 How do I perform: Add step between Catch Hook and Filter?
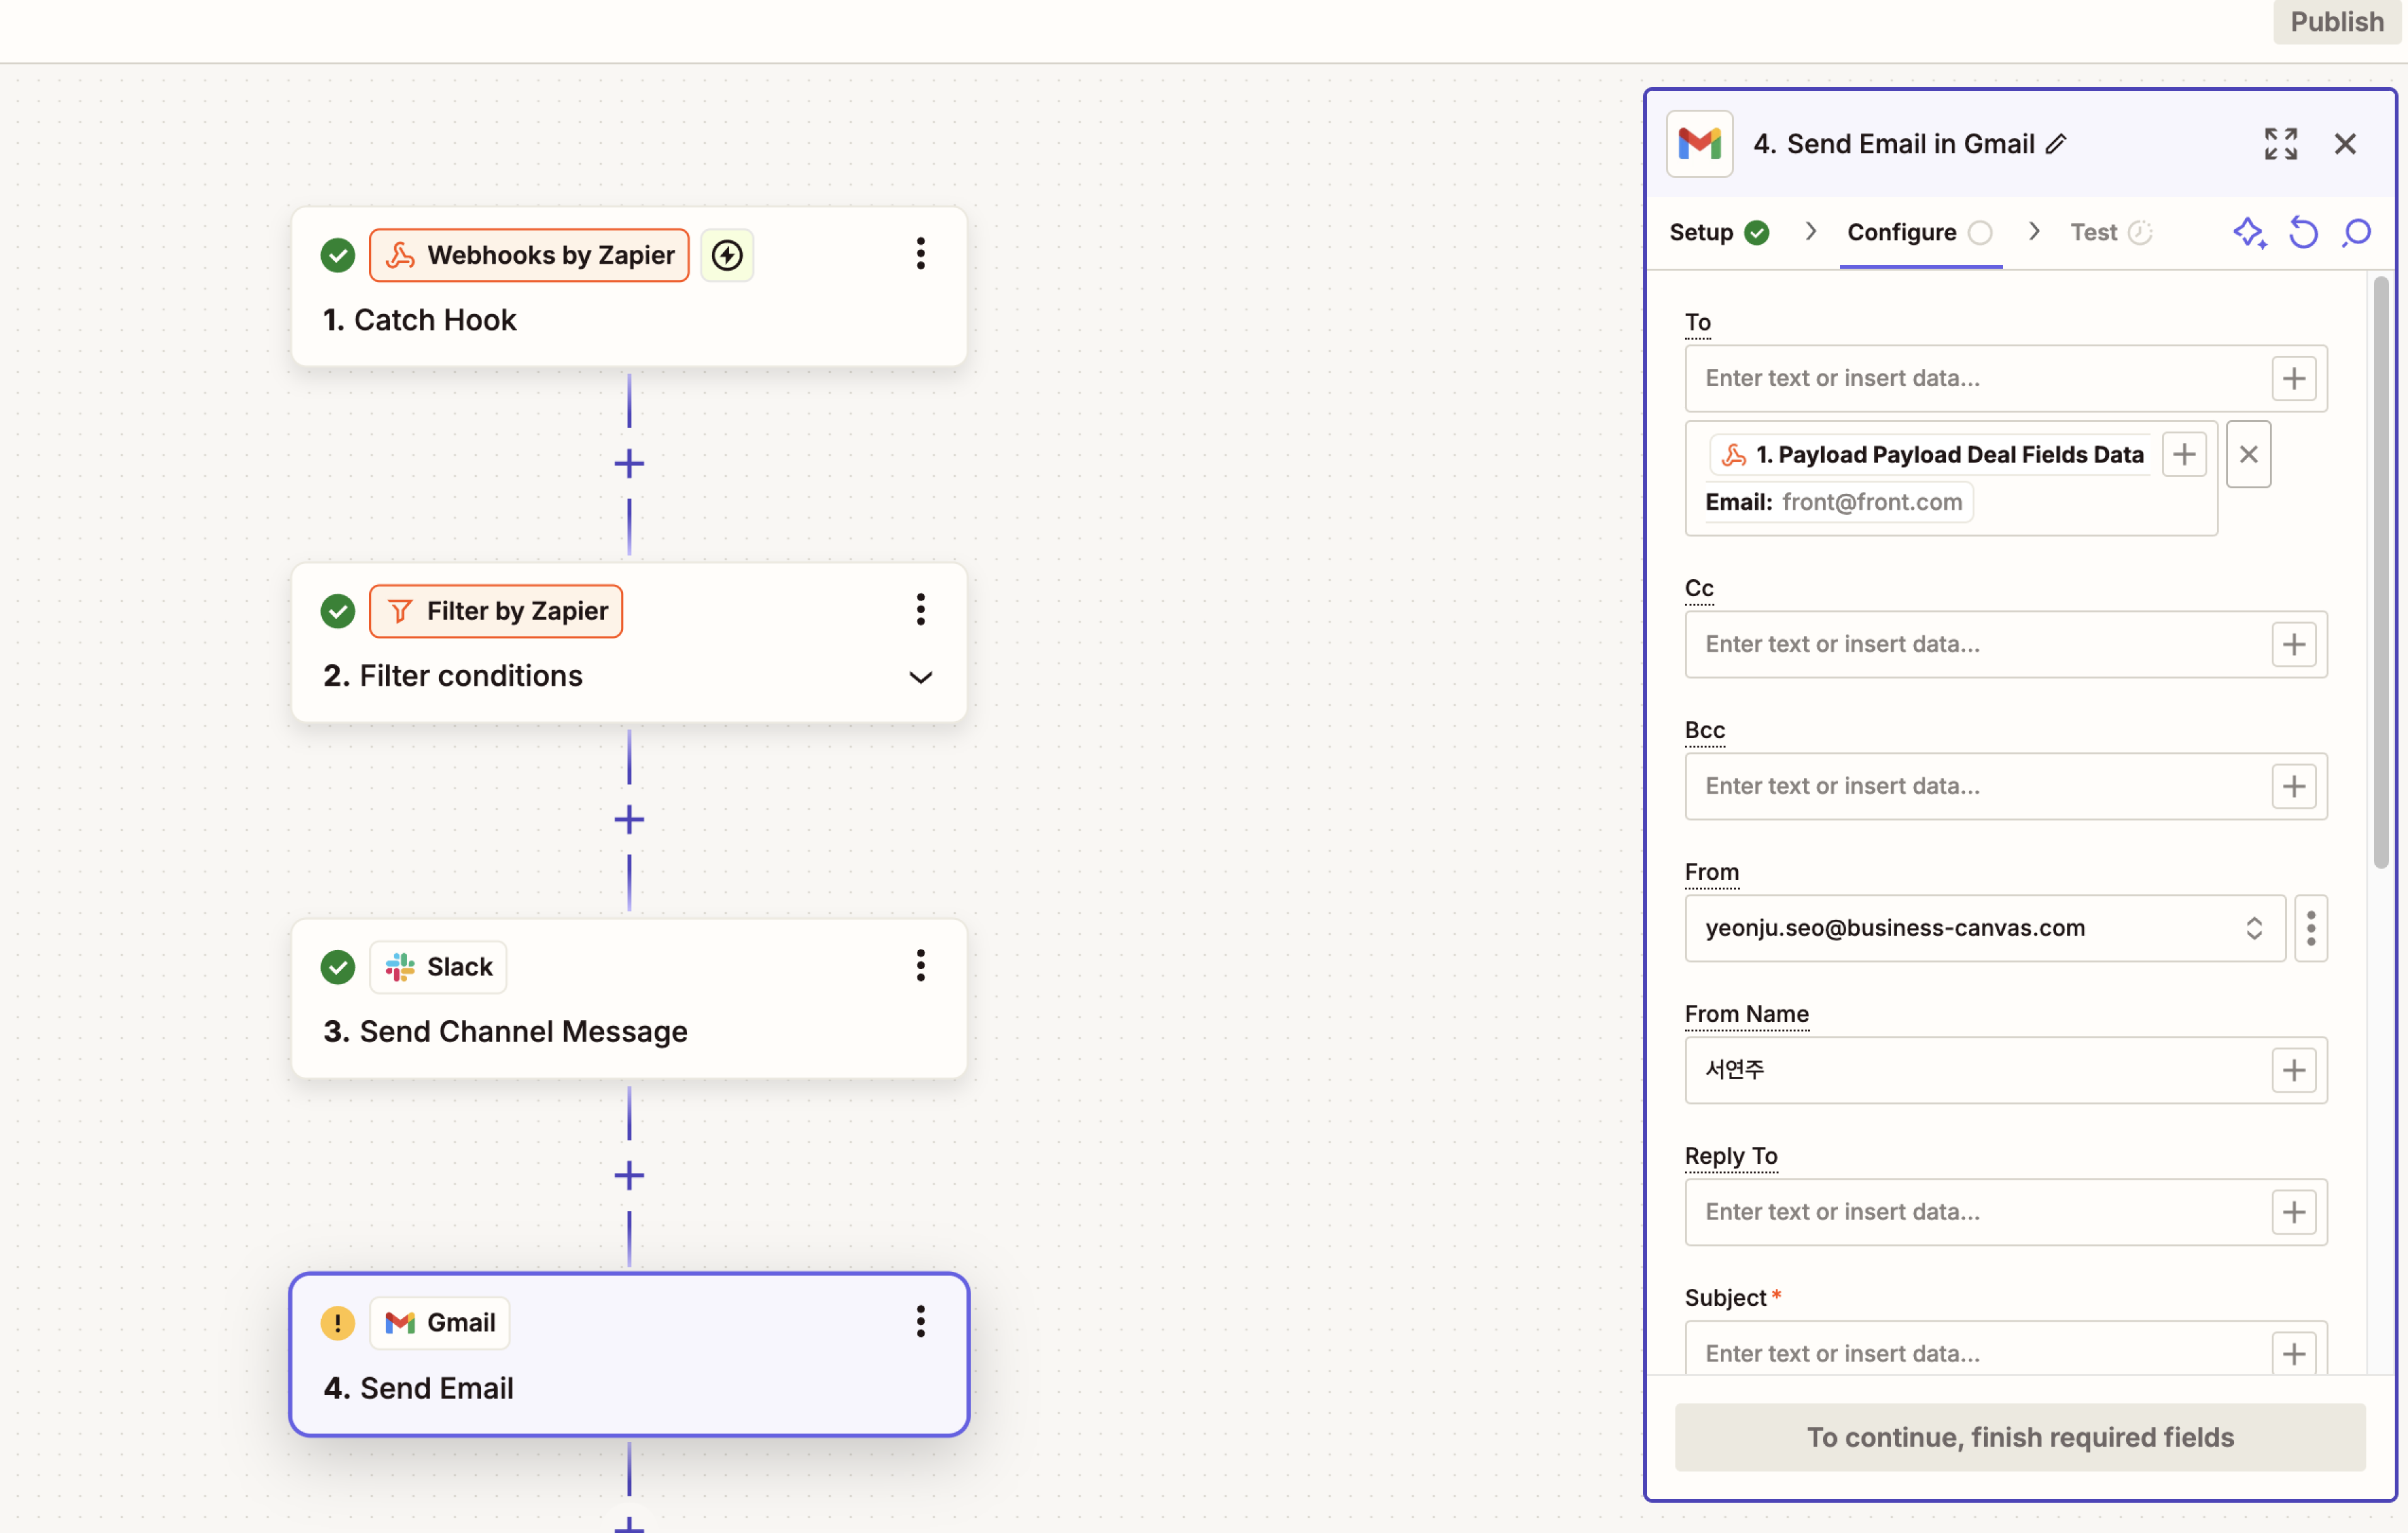tap(629, 464)
